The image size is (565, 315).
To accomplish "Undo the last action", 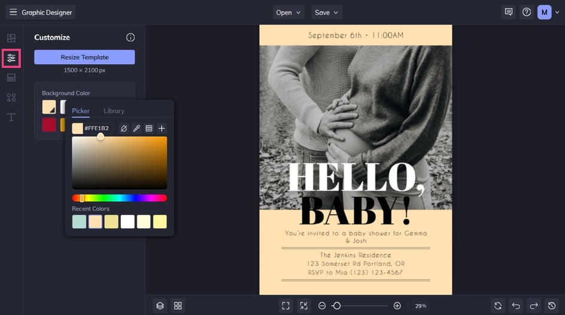I will pos(516,305).
